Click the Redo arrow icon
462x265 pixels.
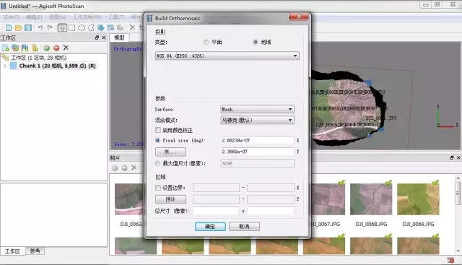click(x=50, y=27)
